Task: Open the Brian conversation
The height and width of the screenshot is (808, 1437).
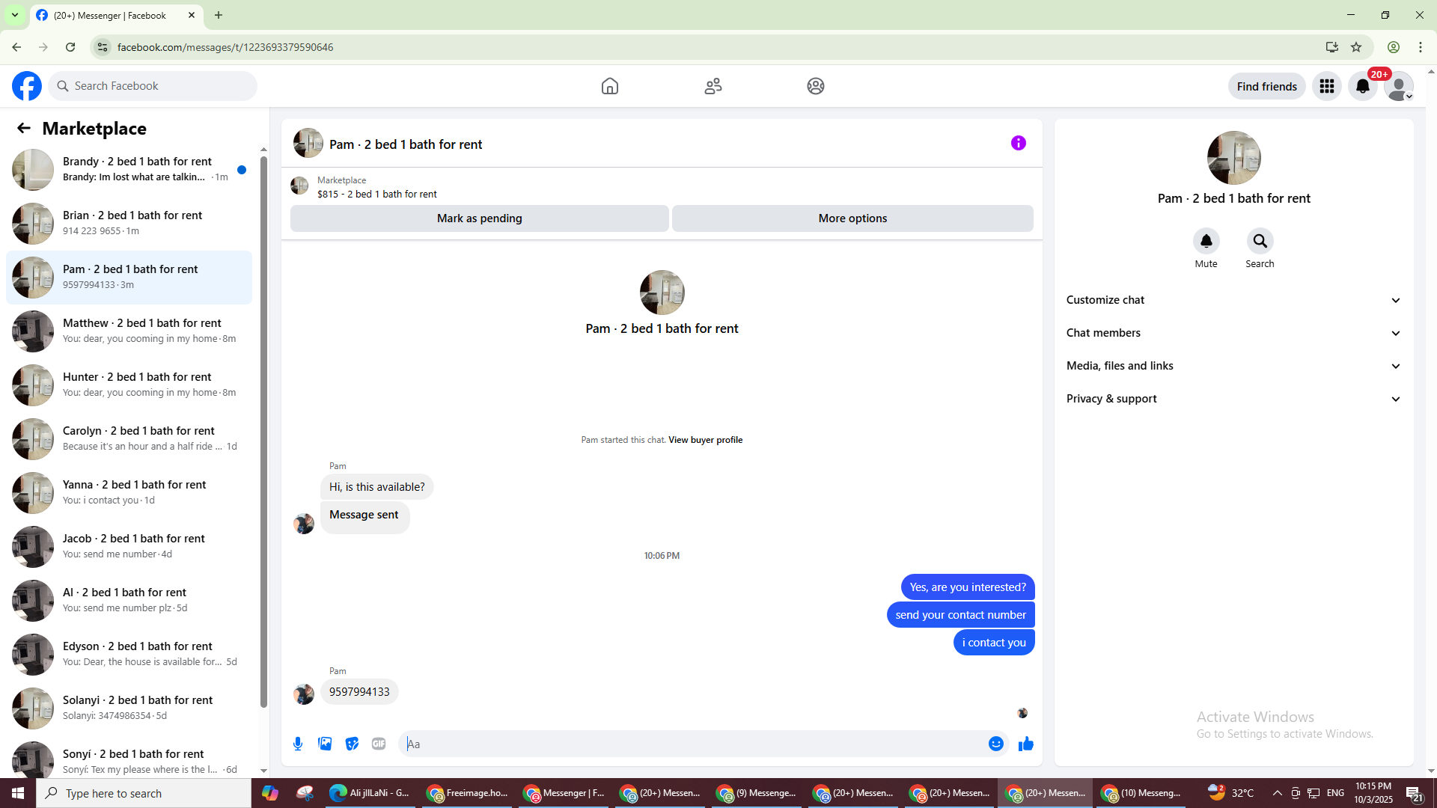Action: [x=129, y=223]
